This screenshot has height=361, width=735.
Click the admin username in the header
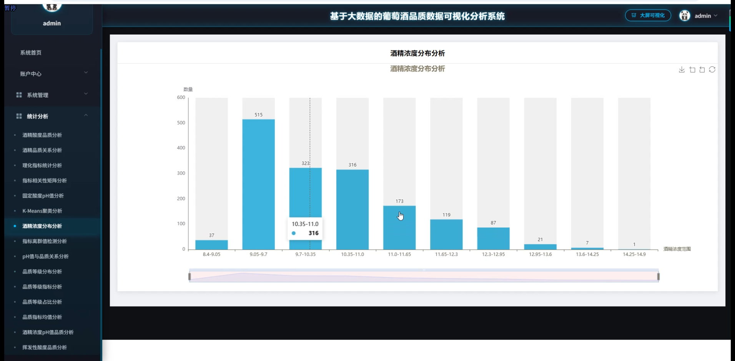[x=703, y=16]
